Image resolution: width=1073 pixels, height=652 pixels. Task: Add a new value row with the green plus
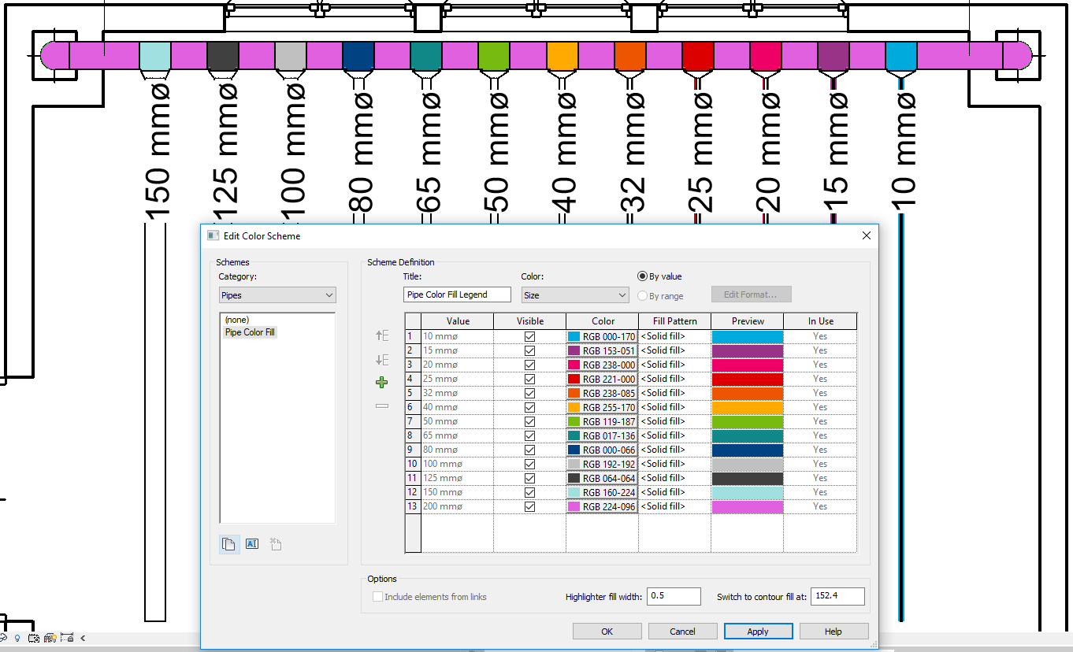click(381, 381)
